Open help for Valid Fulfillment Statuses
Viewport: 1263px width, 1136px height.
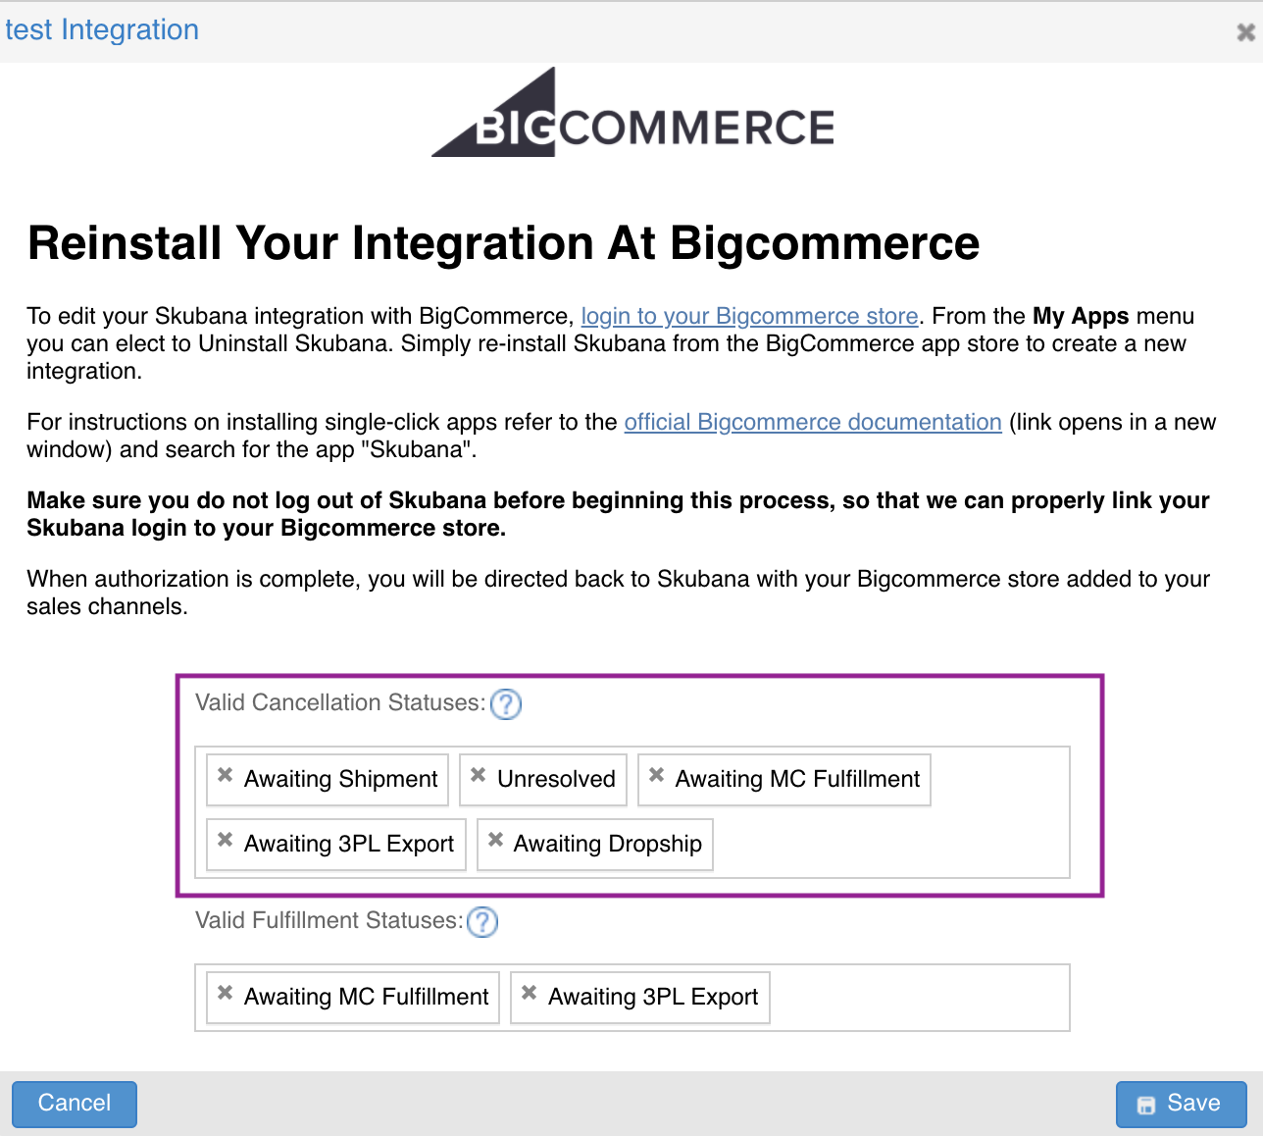click(482, 921)
